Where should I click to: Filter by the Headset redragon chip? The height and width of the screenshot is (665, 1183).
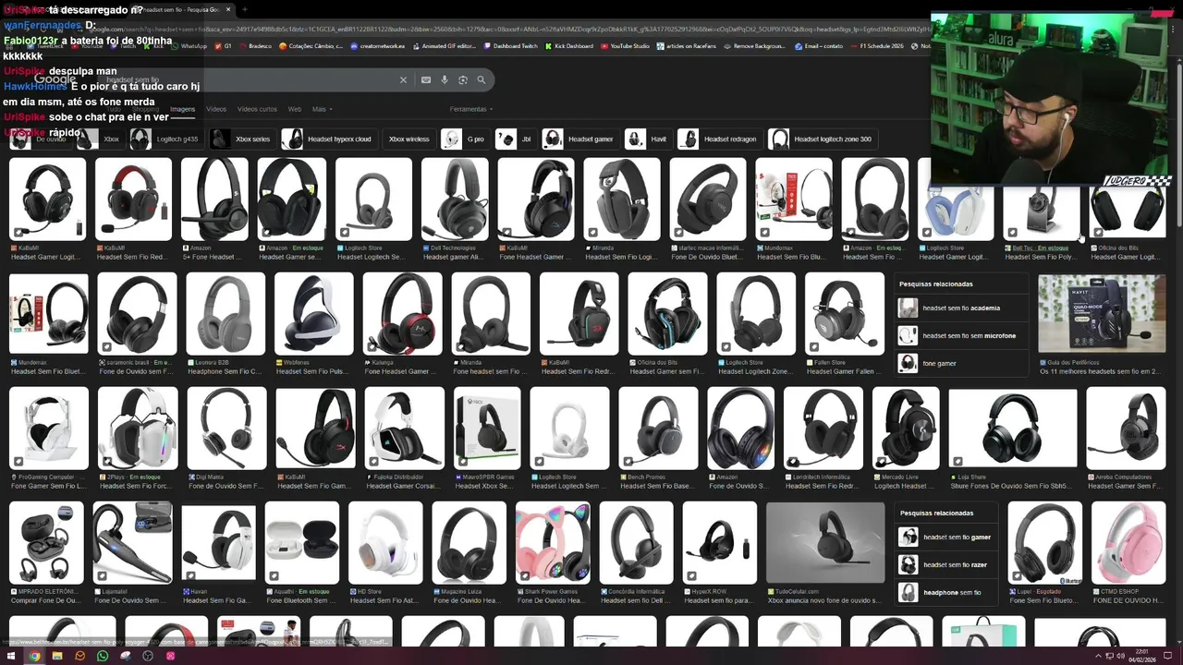[x=720, y=139]
